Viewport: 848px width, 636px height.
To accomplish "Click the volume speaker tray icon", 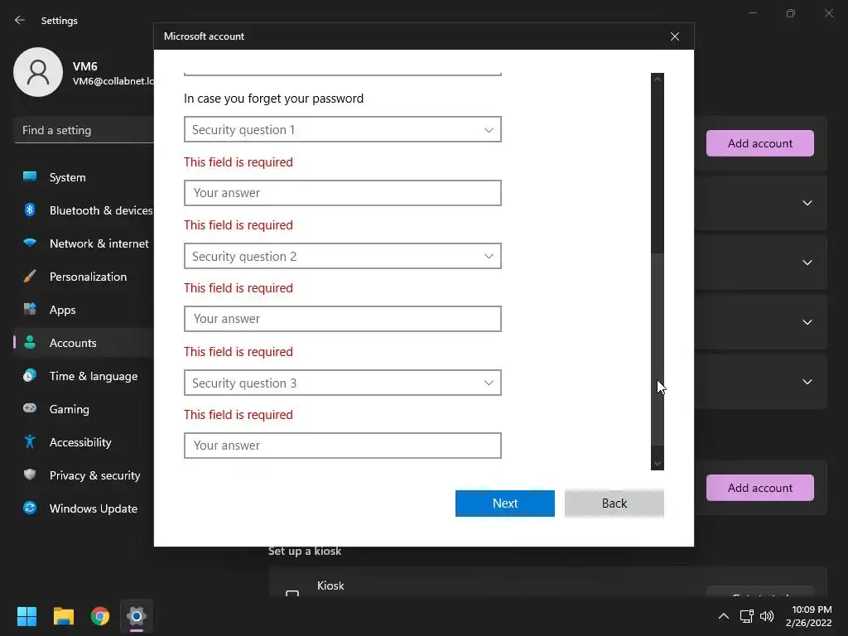I will point(767,616).
